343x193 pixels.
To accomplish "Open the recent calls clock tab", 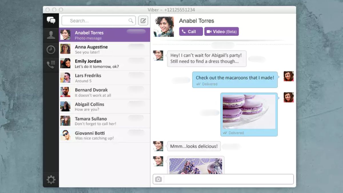I will point(51,50).
